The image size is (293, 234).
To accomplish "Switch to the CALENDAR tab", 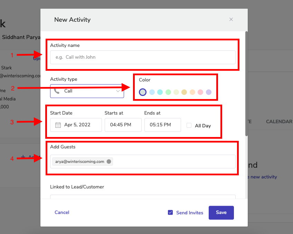I will (279, 121).
